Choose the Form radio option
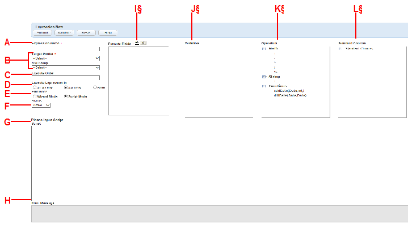 pos(95,87)
